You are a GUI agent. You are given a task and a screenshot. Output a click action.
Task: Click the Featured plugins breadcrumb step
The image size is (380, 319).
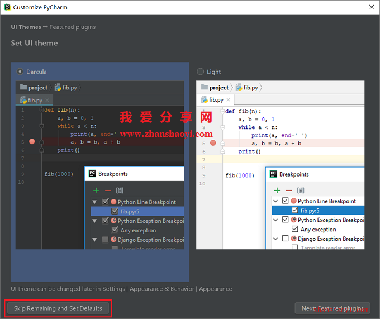[73, 27]
